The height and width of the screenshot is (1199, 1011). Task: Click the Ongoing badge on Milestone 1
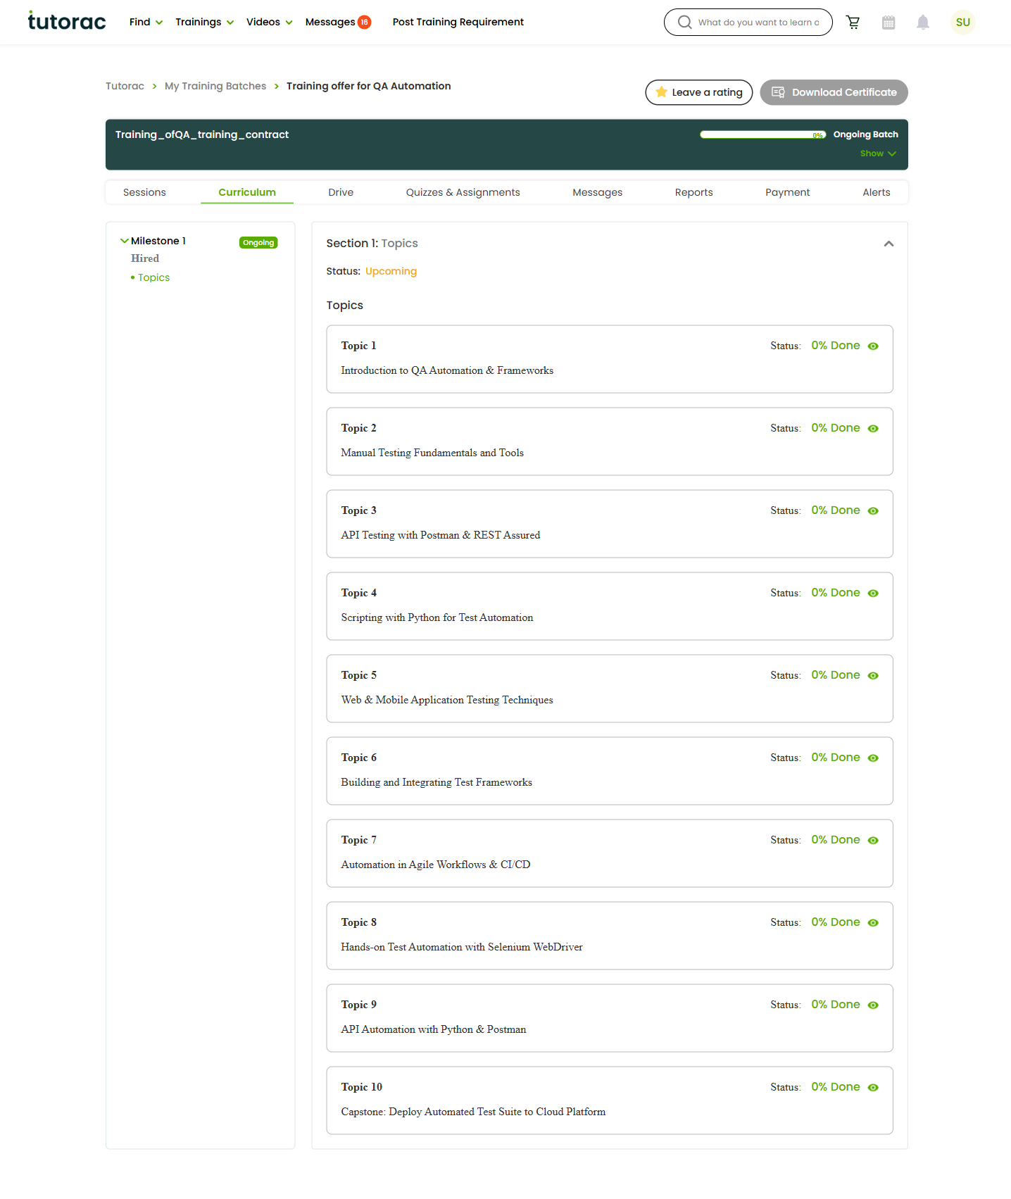point(258,243)
